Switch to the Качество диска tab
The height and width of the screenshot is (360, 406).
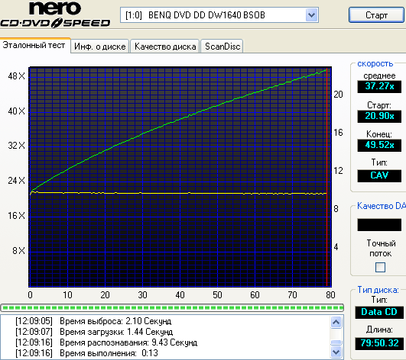[x=165, y=47]
